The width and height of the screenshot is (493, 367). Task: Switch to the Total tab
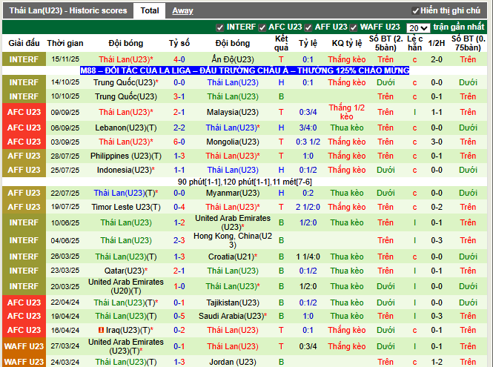point(150,10)
